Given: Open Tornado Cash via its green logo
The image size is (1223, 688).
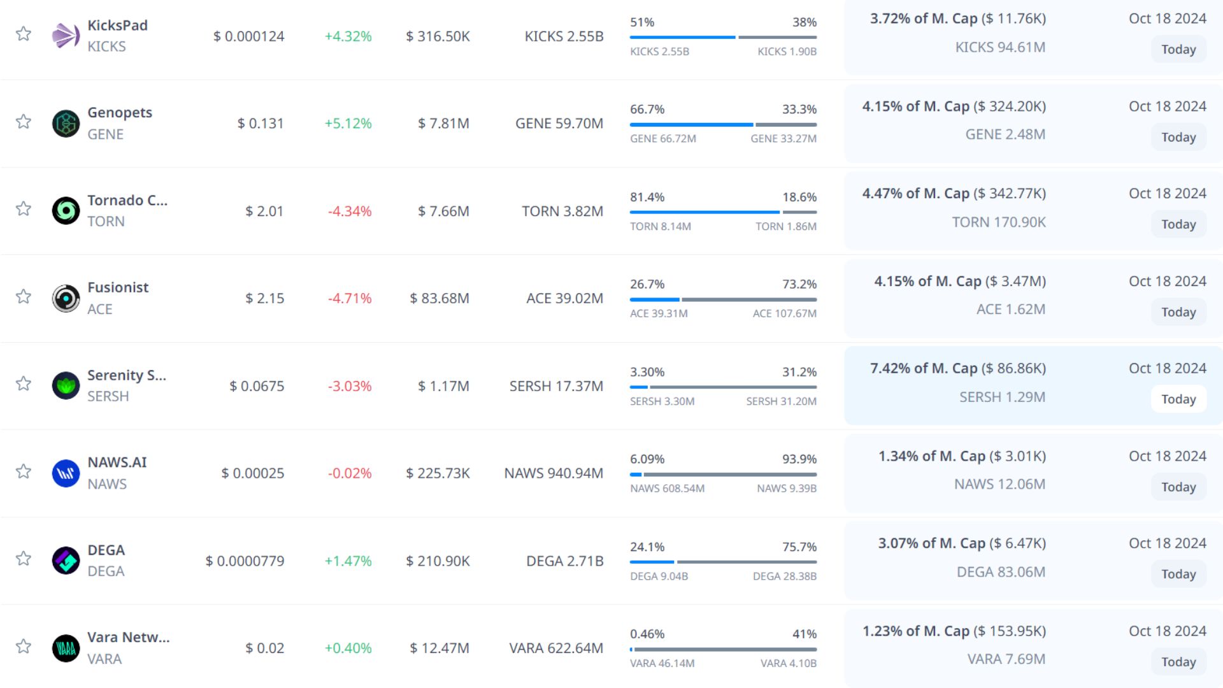Looking at the screenshot, I should tap(66, 211).
